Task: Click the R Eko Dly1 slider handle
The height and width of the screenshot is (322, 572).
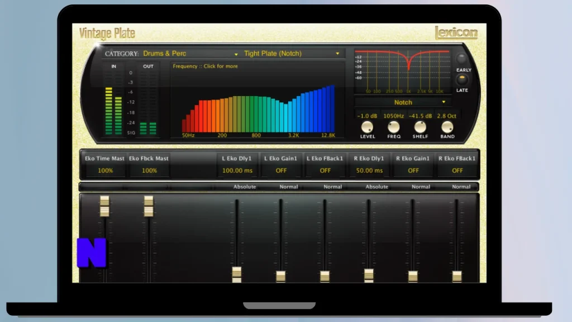Action: pos(369,276)
